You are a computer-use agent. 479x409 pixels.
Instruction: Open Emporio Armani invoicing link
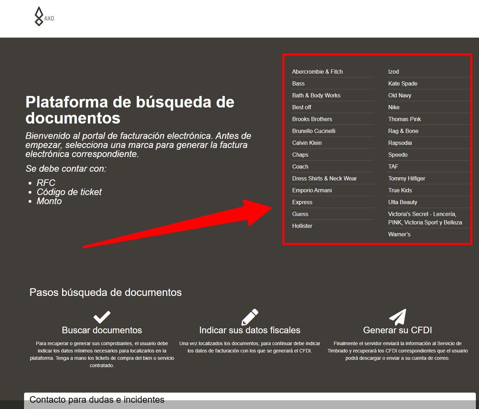(312, 190)
